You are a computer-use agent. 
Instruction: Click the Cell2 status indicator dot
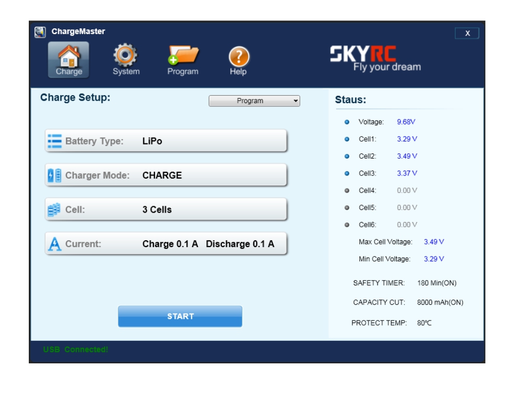(x=347, y=156)
